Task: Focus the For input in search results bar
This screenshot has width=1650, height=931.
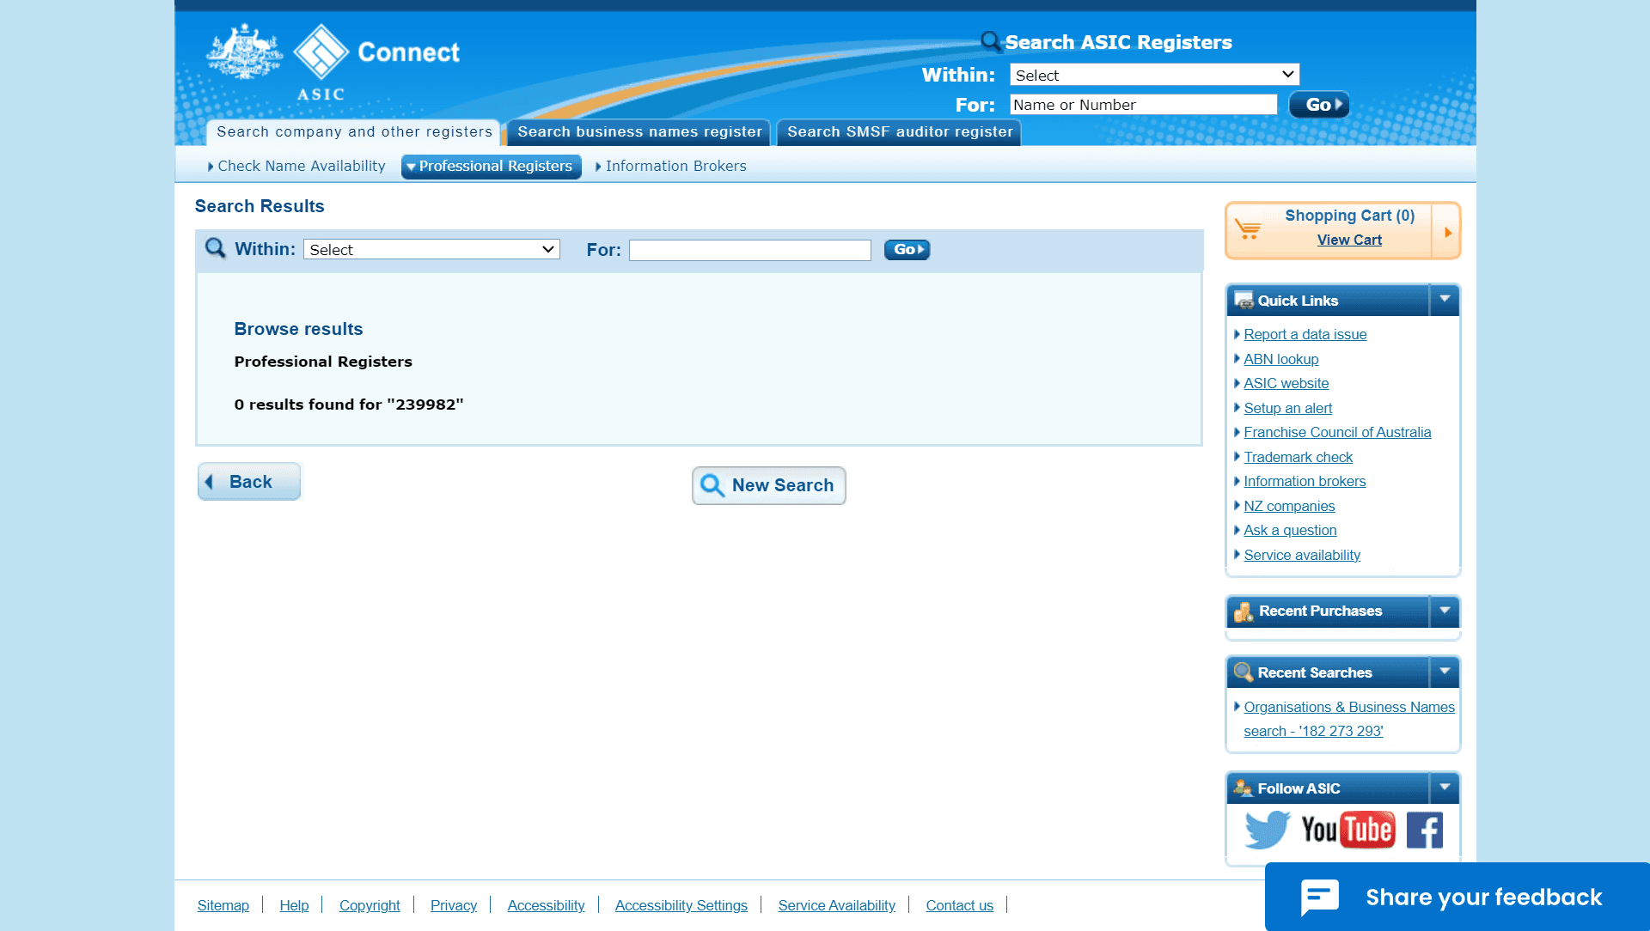Action: click(750, 250)
